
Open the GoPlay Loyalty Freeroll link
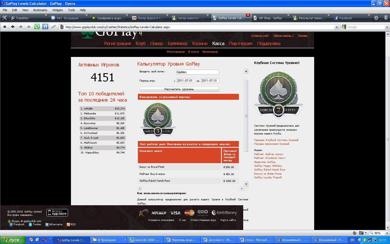pyautogui.click(x=268, y=178)
